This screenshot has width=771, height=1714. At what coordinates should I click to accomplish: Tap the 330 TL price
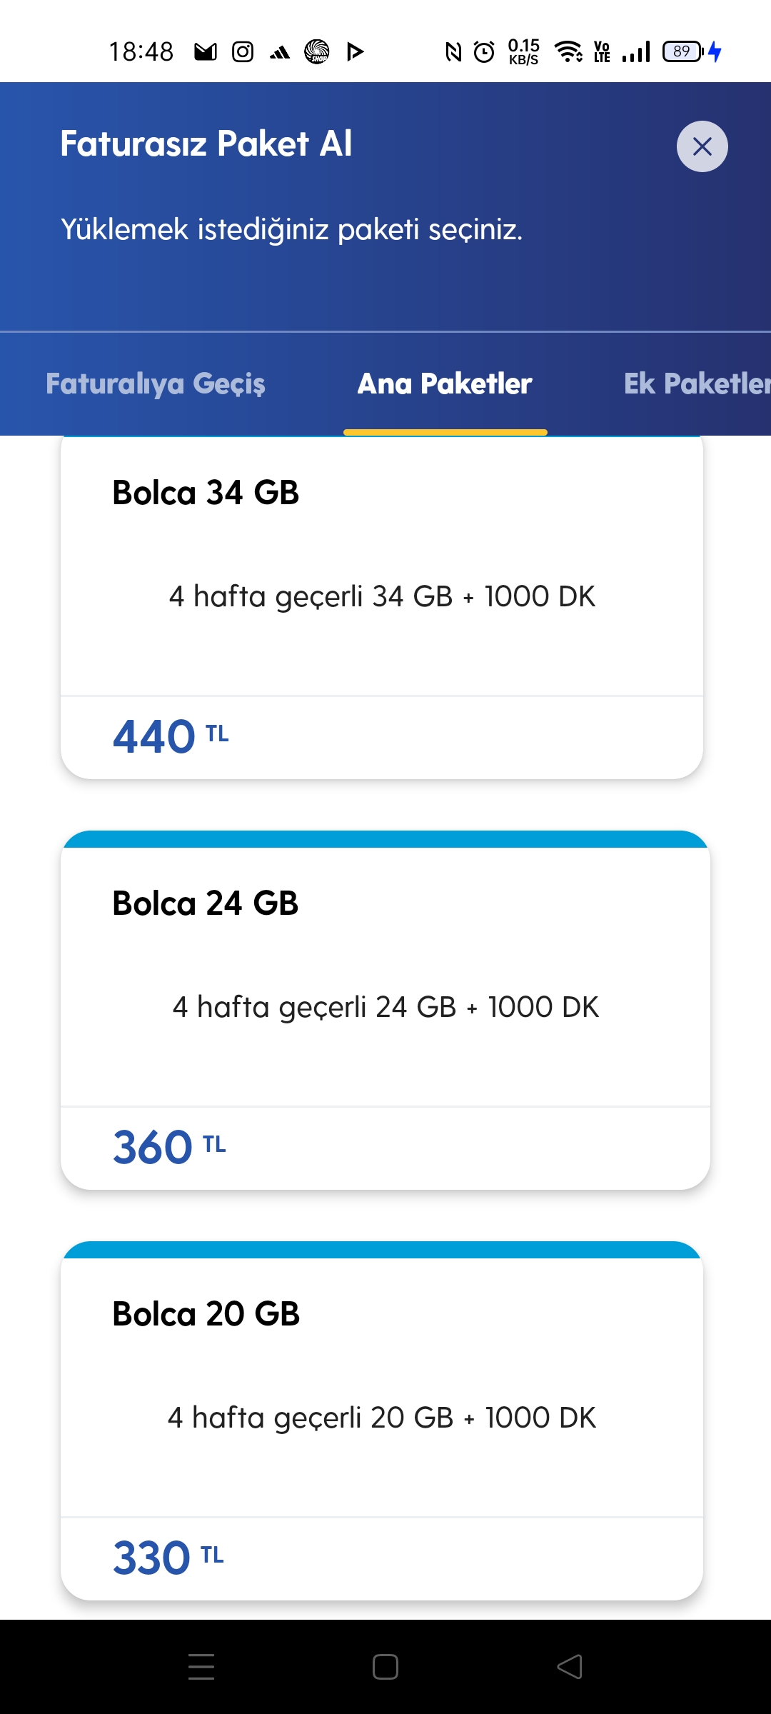pos(168,1557)
